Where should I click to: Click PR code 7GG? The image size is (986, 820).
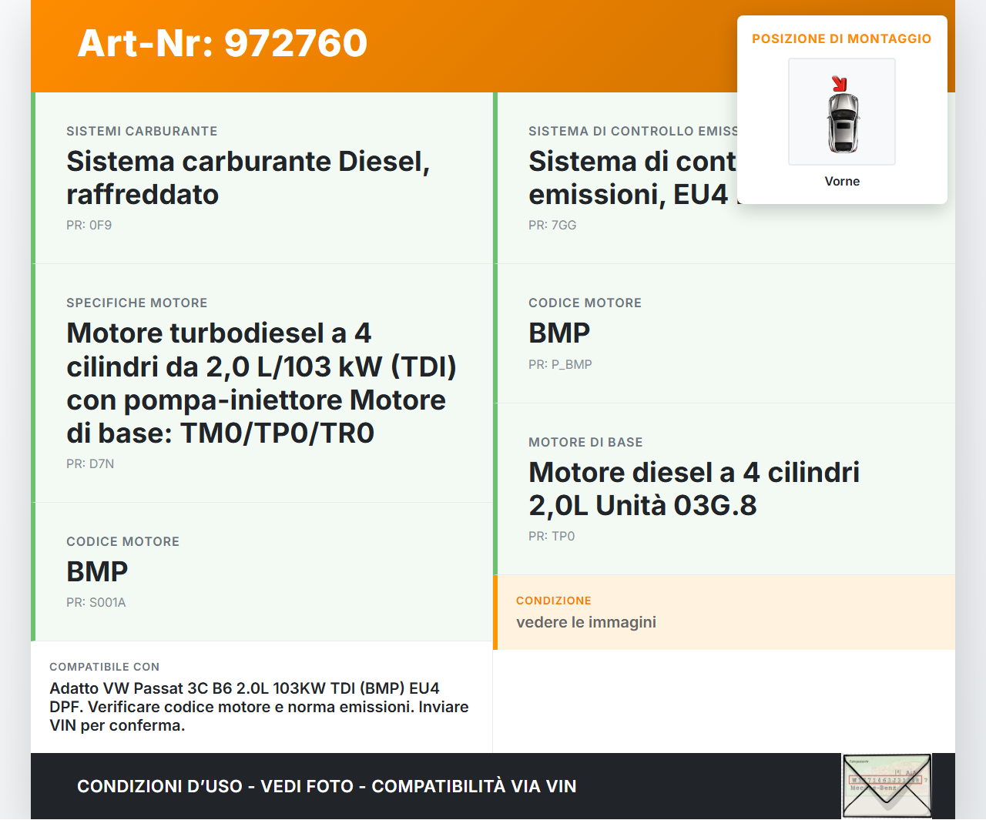click(552, 226)
